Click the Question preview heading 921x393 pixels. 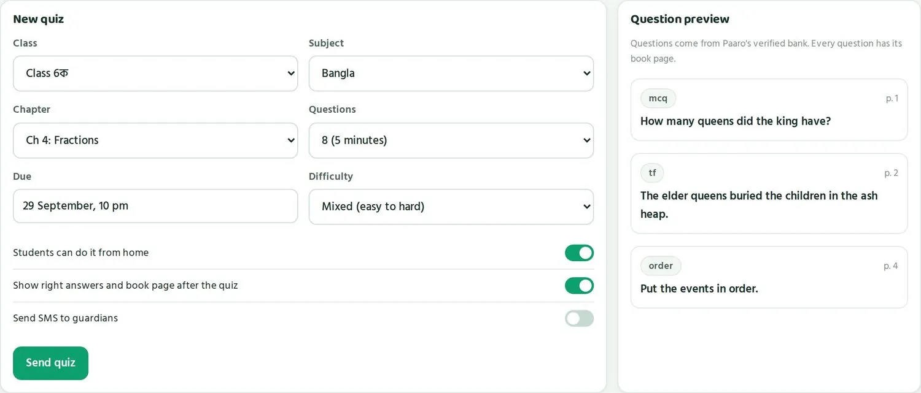[x=680, y=19]
